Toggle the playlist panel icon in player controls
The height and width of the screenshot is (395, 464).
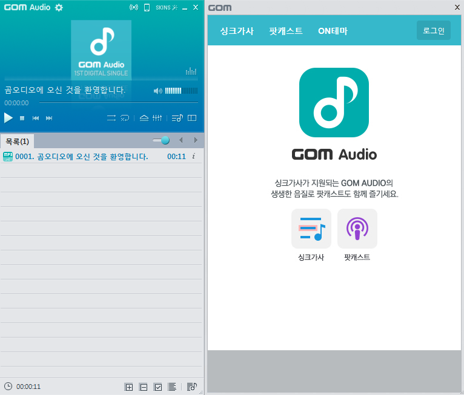pos(177,118)
